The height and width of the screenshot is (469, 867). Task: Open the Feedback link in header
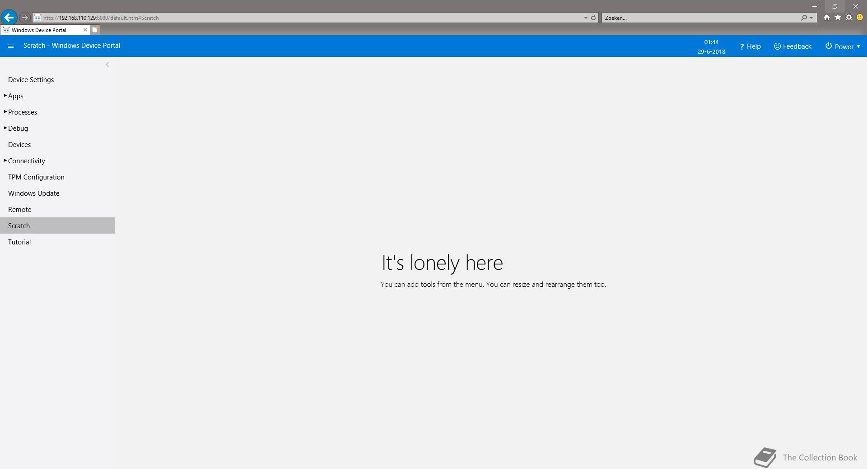[x=792, y=46]
